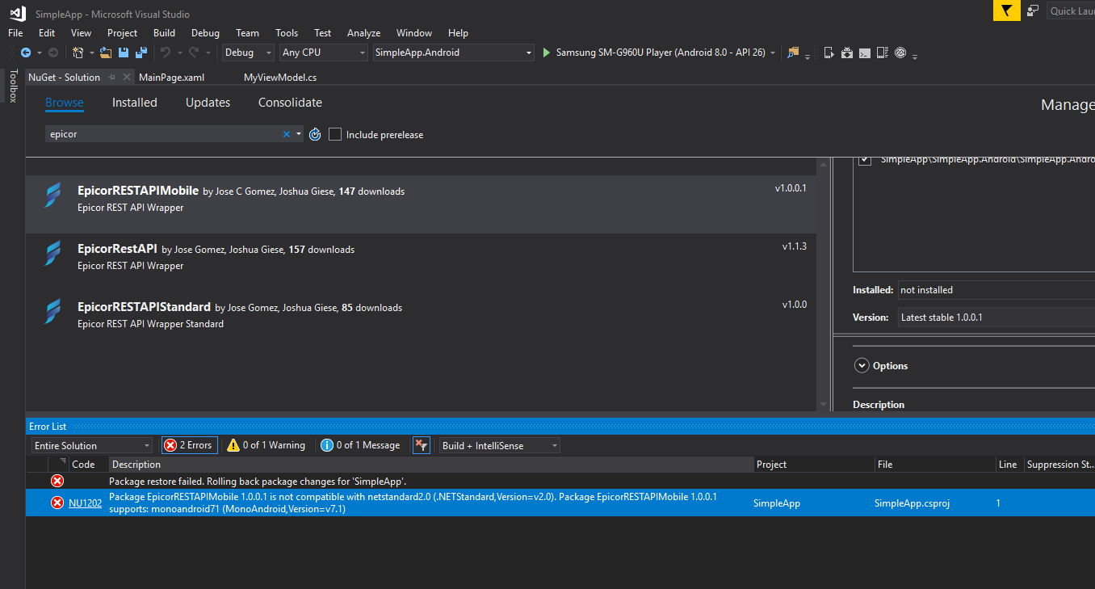Expand the Options section chevron
Screen dimensions: 1095x589
862,365
